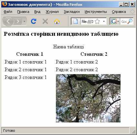The width and height of the screenshot is (137, 135).
Task: Minimize the Firefox window
Action: pyautogui.click(x=121, y=5)
